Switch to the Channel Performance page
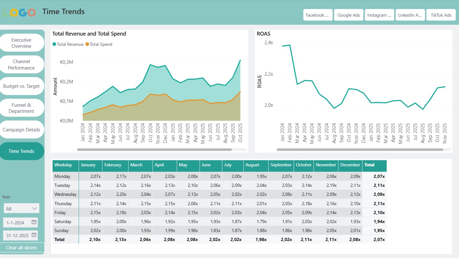 pyautogui.click(x=22, y=64)
